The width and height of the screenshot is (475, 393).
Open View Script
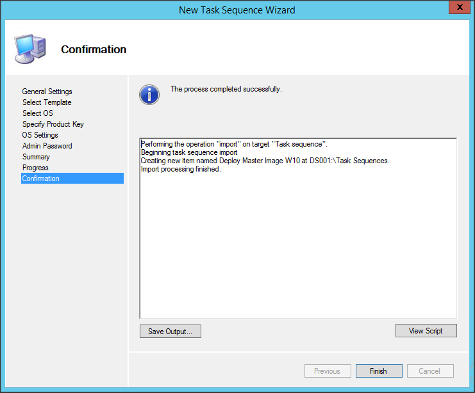426,331
